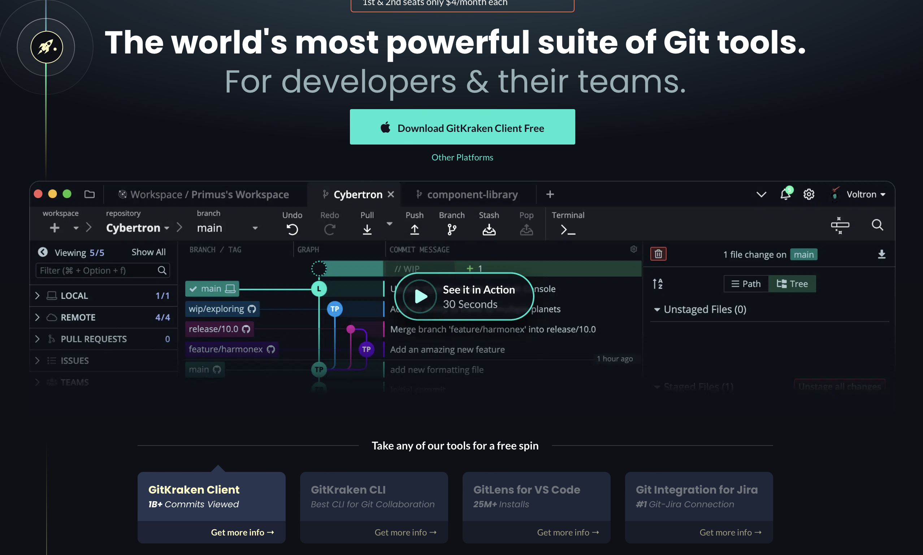Click Get more info under GitLens
923x555 pixels.
568,532
